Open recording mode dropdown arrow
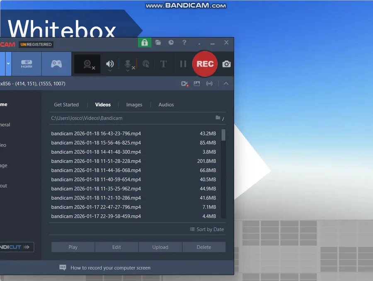The width and height of the screenshot is (373, 281). [8, 63]
